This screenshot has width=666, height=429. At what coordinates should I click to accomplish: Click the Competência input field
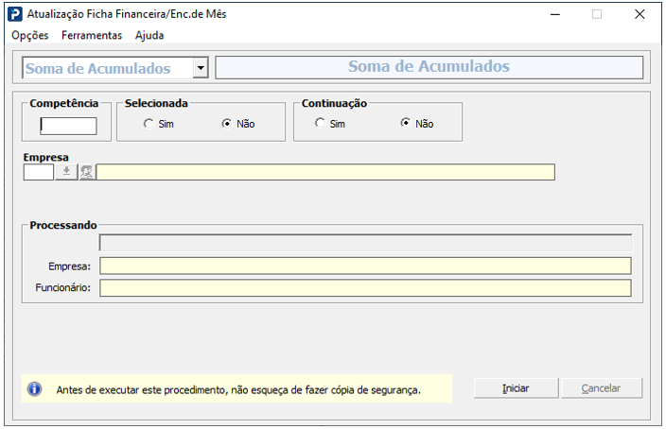[68, 126]
